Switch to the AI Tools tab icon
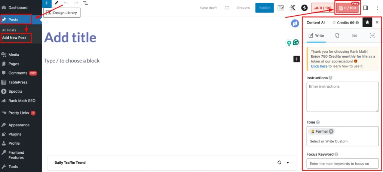Screen dimensions: 383x172 337,36
